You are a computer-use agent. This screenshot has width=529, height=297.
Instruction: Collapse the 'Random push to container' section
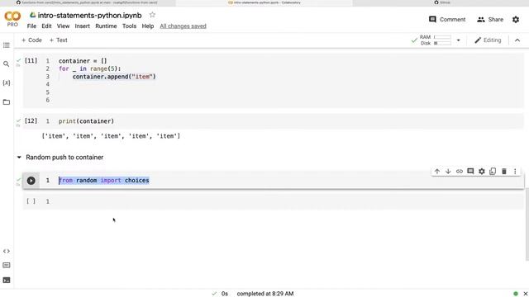[19, 158]
